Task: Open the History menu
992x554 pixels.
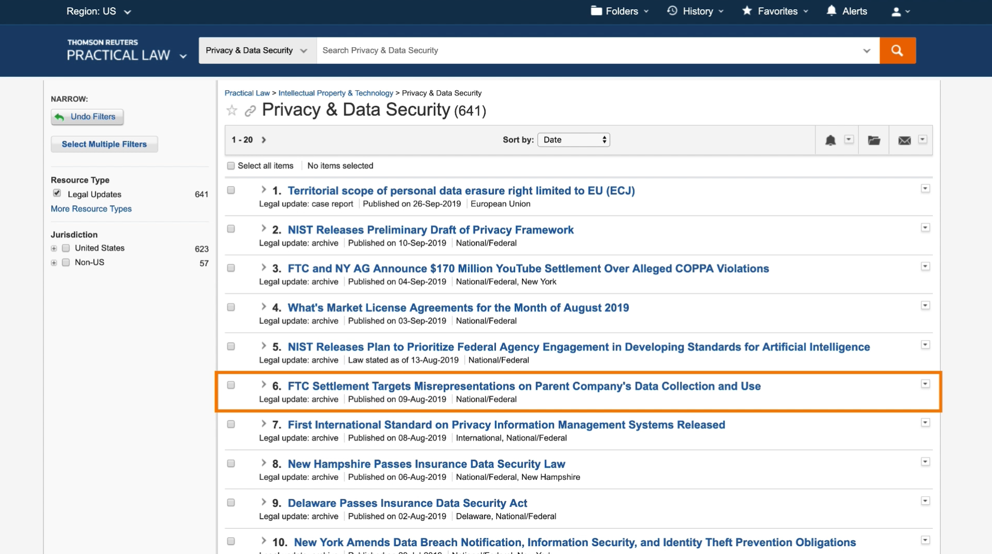Action: (x=695, y=11)
